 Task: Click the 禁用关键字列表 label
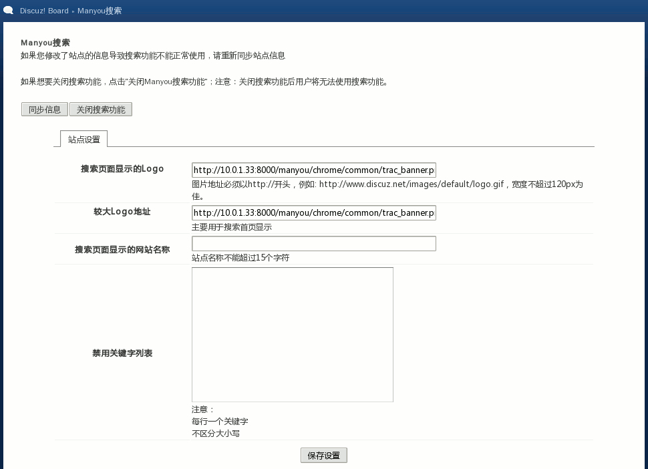122,353
